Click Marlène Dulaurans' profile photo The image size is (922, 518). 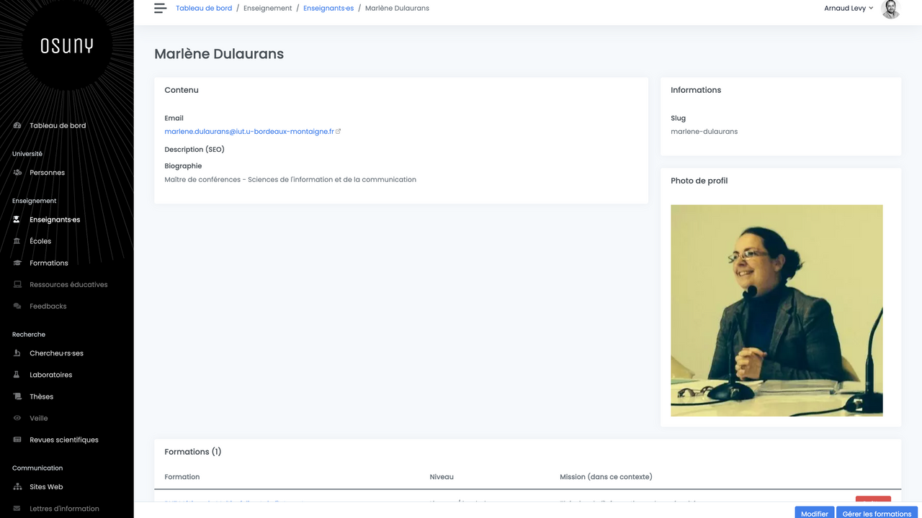[776, 310]
